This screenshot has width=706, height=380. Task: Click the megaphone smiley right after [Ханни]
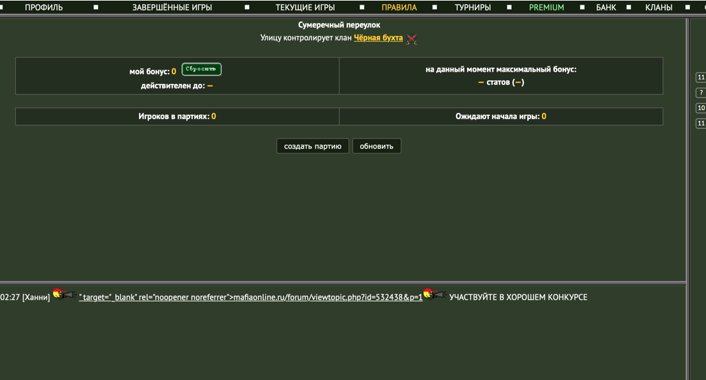pyautogui.click(x=65, y=295)
